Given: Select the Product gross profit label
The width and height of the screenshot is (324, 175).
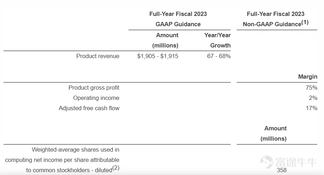Looking at the screenshot, I should (94, 88).
